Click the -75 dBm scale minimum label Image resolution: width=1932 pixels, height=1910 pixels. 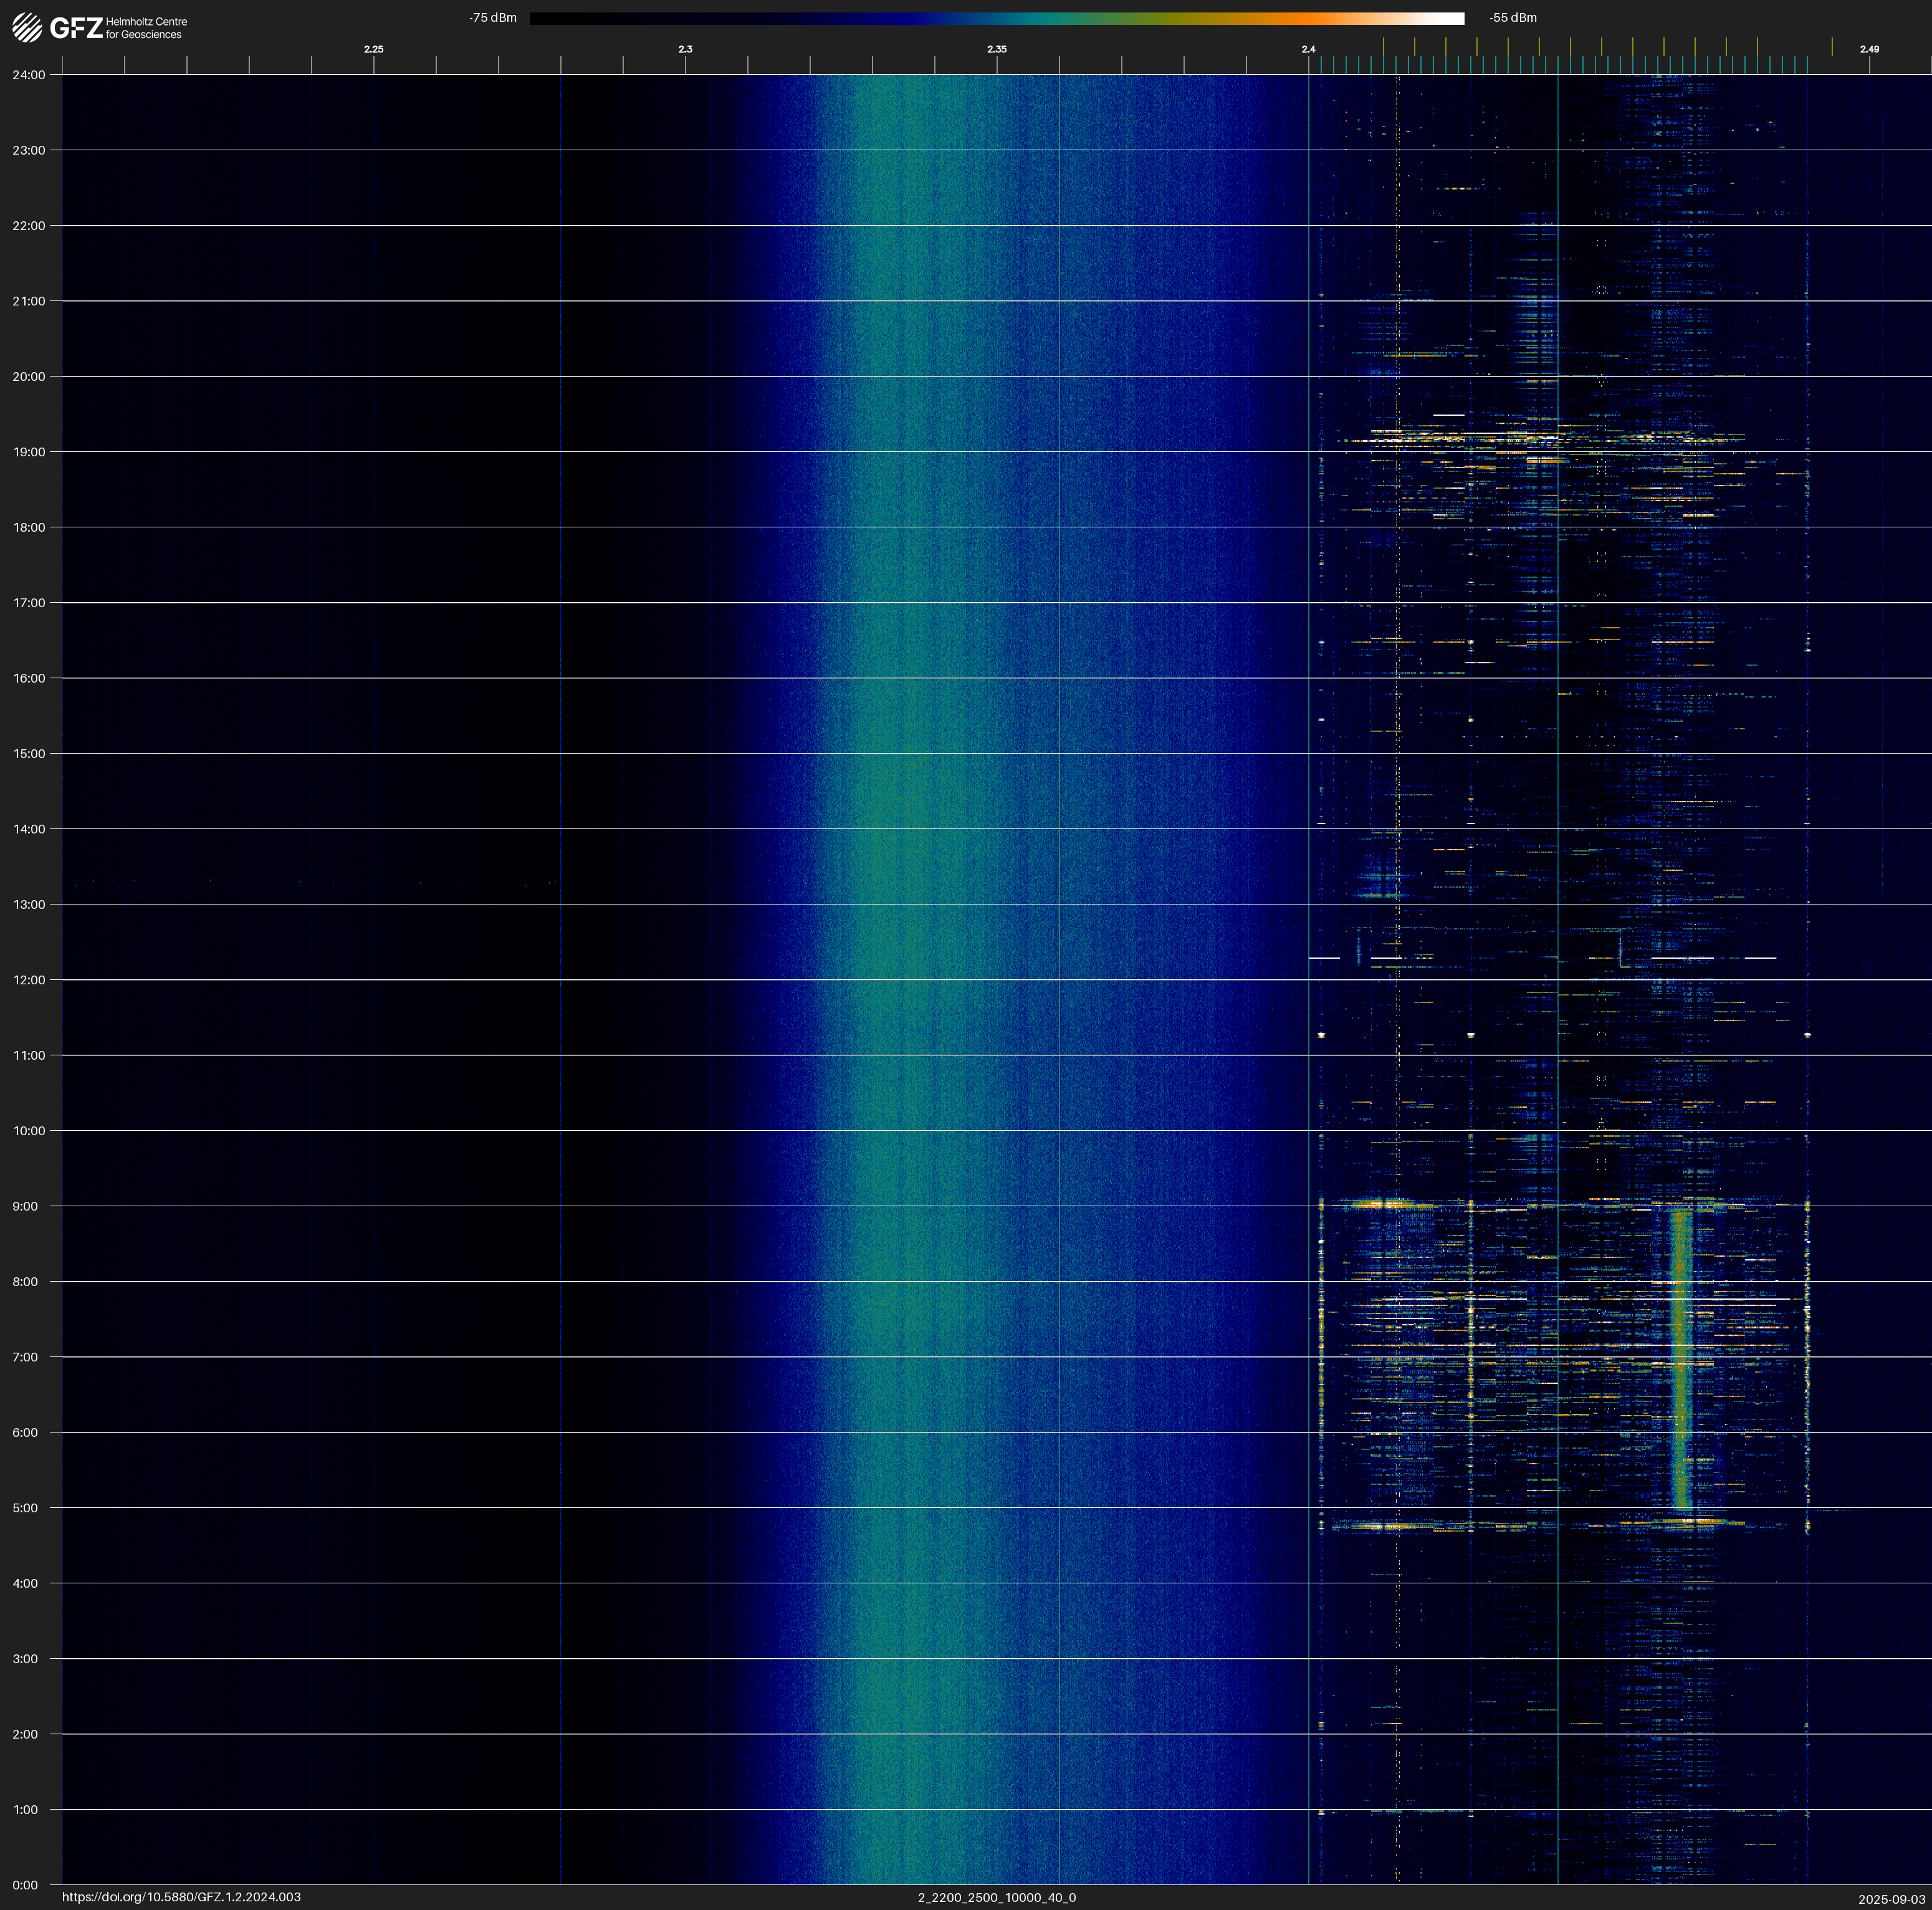(493, 18)
